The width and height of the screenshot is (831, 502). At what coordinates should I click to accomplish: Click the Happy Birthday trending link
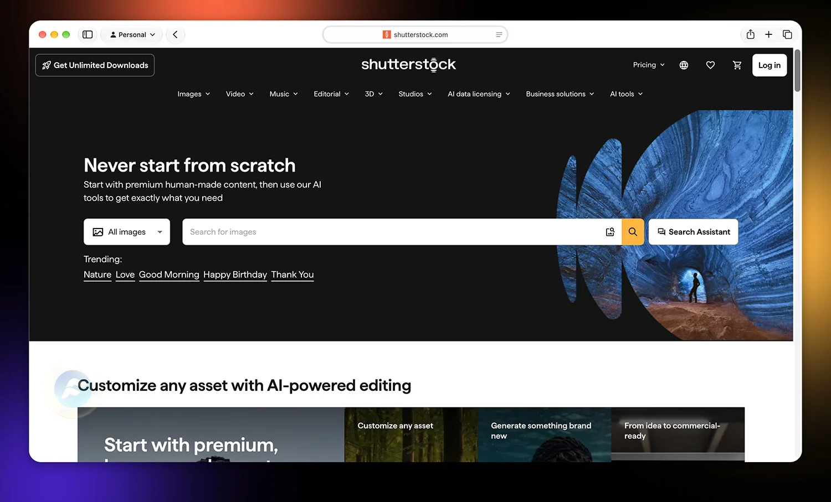point(235,275)
